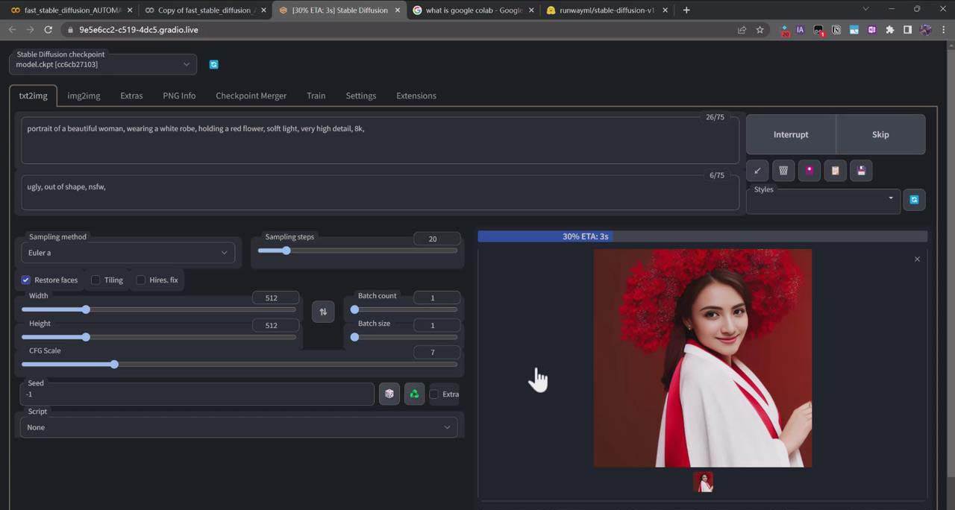Open extra networks with the pink card icon

[810, 170]
